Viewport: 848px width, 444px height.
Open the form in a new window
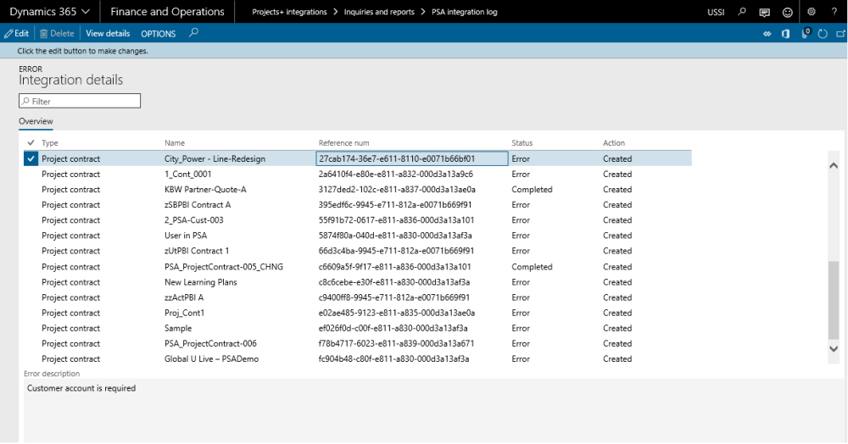click(x=840, y=33)
